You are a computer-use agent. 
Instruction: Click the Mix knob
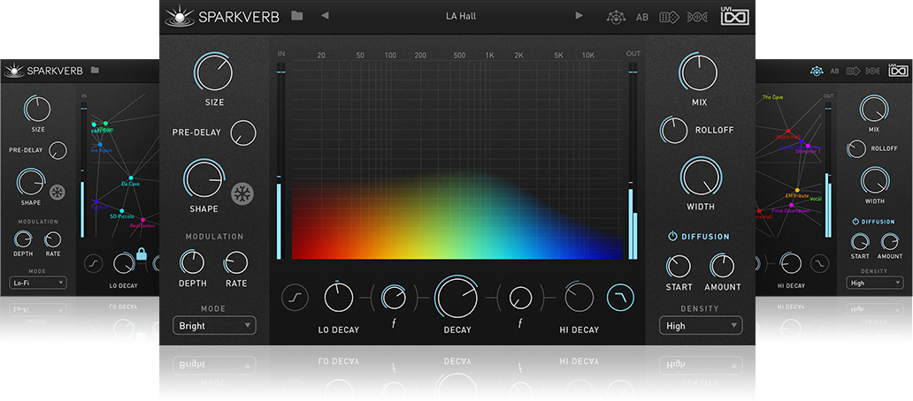tap(699, 72)
